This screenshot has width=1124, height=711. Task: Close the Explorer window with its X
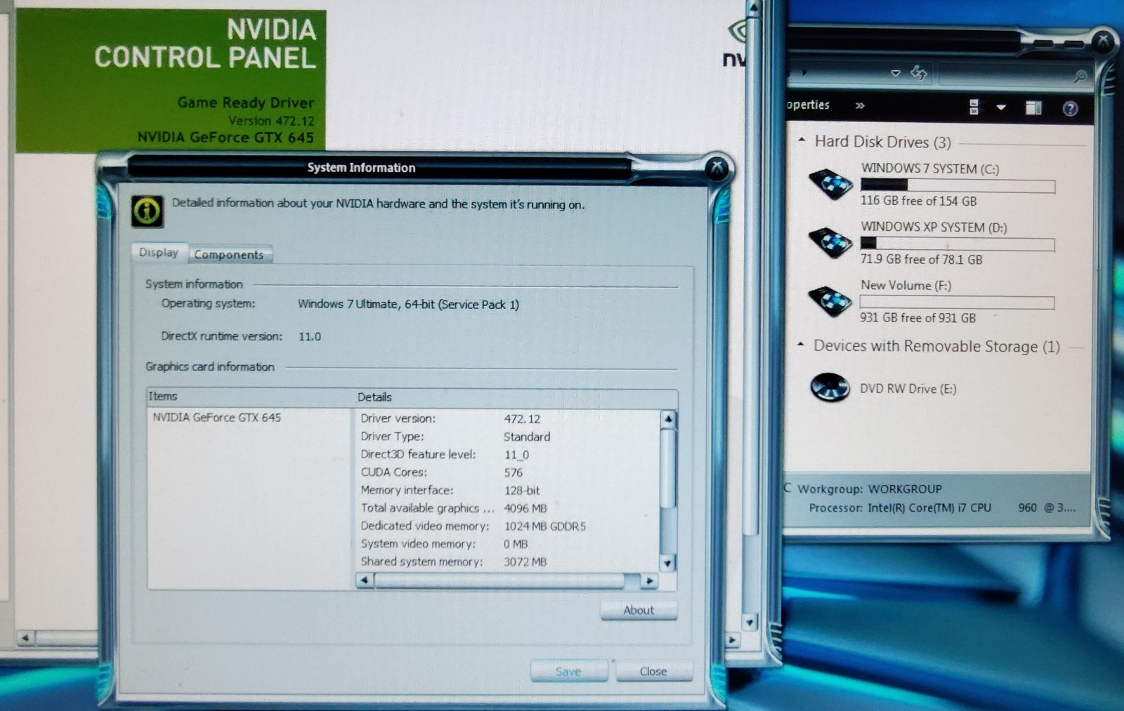pyautogui.click(x=1103, y=41)
